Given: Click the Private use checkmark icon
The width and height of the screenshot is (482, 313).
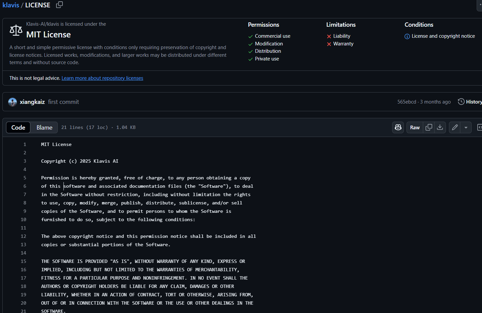Looking at the screenshot, I should (251, 59).
